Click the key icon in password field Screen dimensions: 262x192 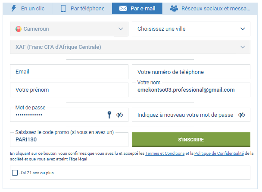(109, 115)
